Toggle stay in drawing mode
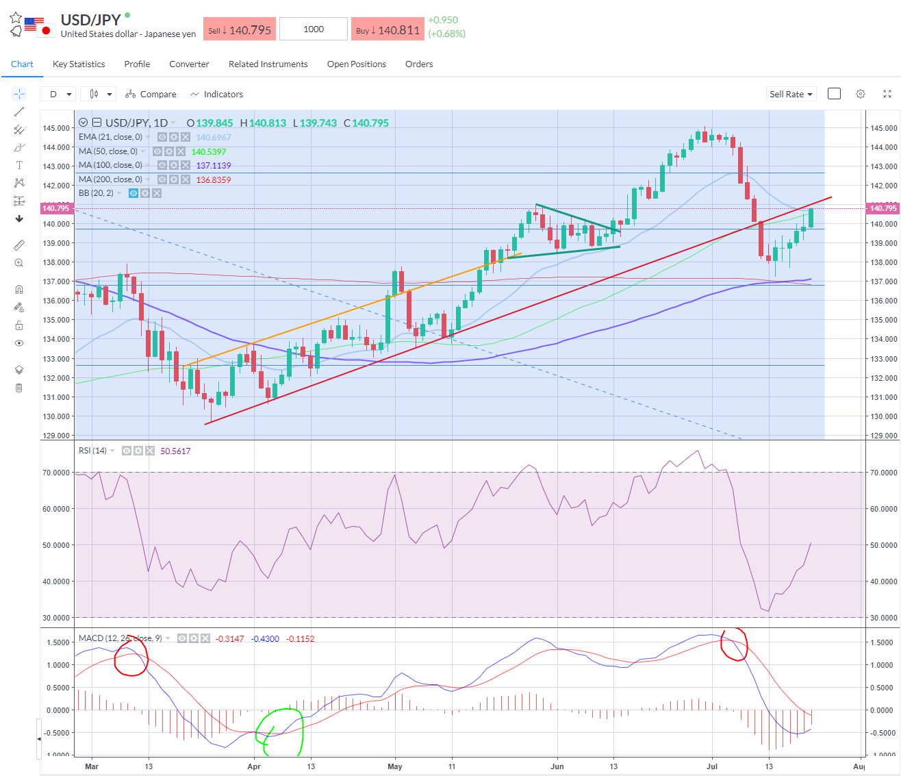 point(19,308)
